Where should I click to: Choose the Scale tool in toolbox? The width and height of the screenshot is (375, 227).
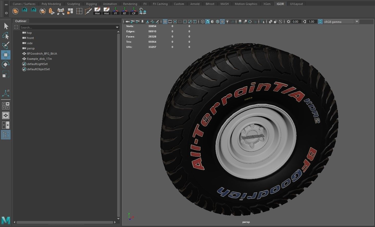(6, 74)
